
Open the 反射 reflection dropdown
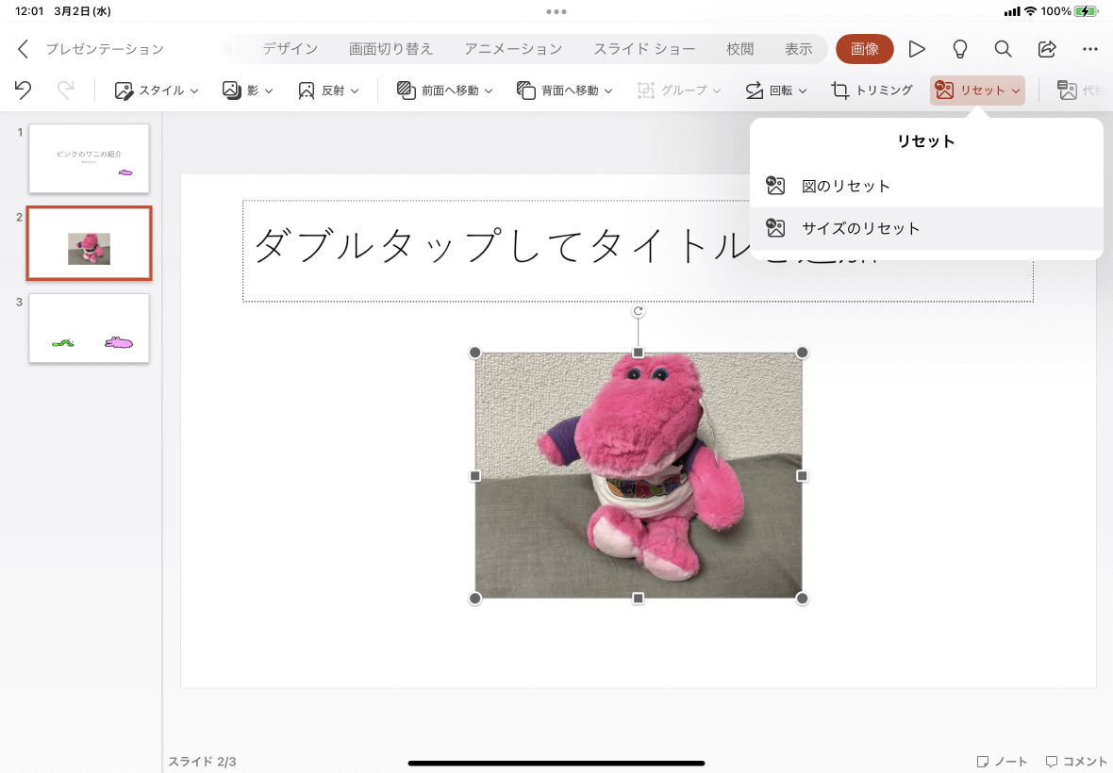click(x=328, y=90)
